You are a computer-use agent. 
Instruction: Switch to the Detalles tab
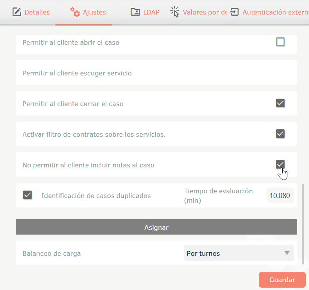pyautogui.click(x=37, y=12)
